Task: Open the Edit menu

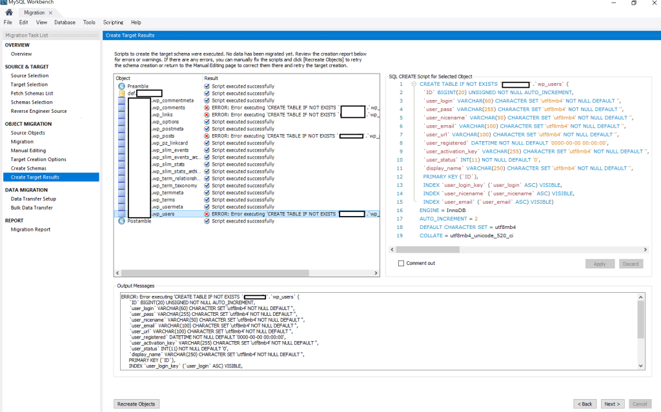Action: pos(24,23)
